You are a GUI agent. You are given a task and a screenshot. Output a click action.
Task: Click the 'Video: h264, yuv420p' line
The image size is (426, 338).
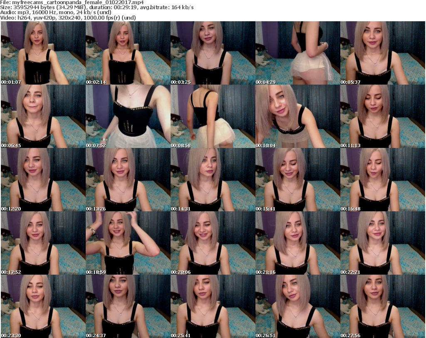[68, 18]
